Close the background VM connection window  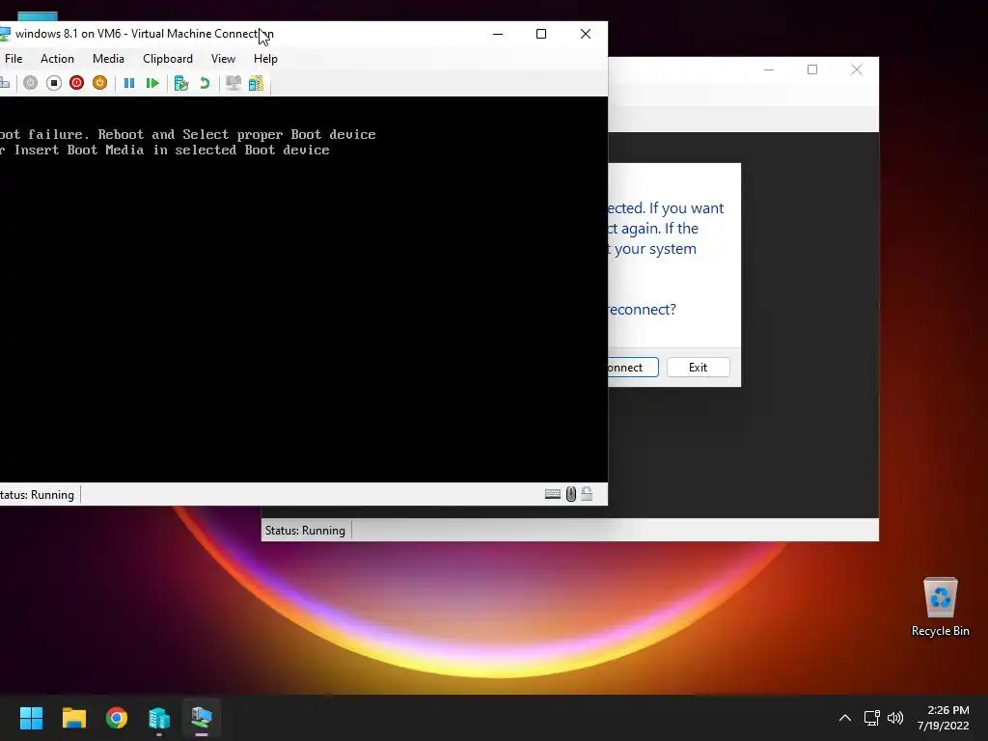point(857,69)
